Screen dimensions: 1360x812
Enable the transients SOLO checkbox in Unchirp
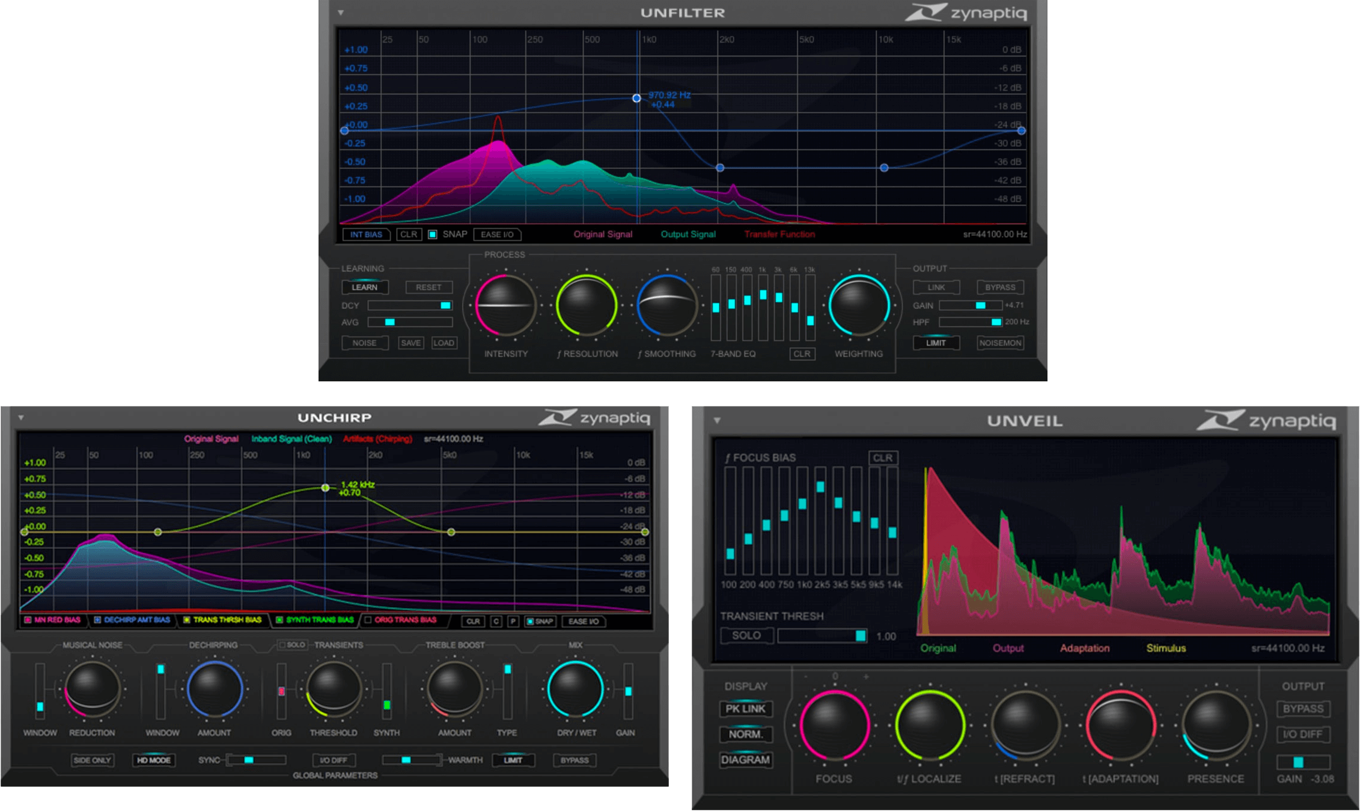tap(282, 644)
